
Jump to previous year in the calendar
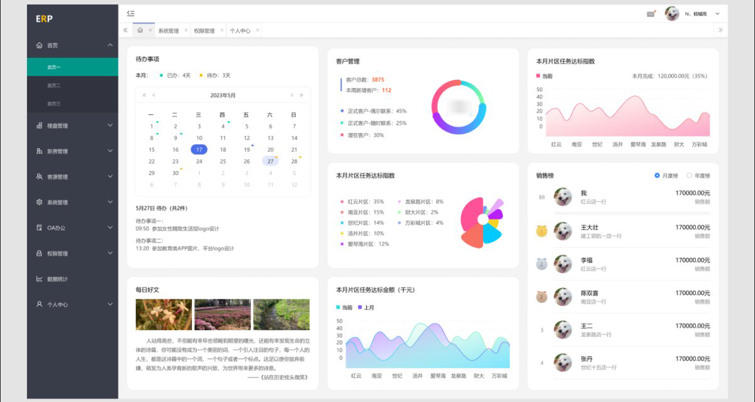[x=144, y=95]
